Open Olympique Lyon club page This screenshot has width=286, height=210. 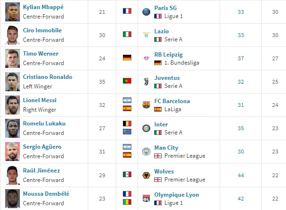[x=176, y=195]
